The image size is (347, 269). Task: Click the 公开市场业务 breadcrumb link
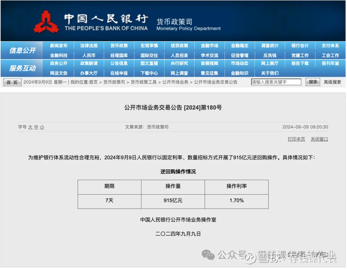(175, 82)
